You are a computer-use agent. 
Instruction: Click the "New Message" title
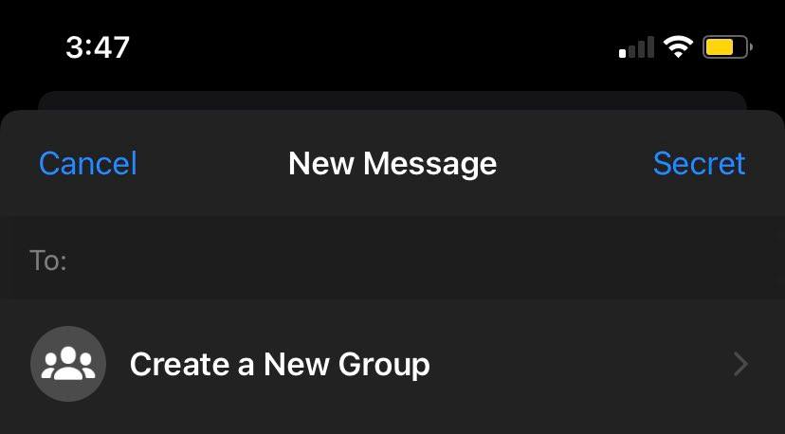(x=392, y=164)
